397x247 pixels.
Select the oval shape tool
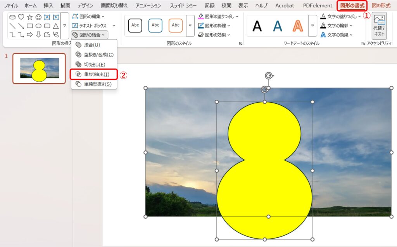pos(38,26)
